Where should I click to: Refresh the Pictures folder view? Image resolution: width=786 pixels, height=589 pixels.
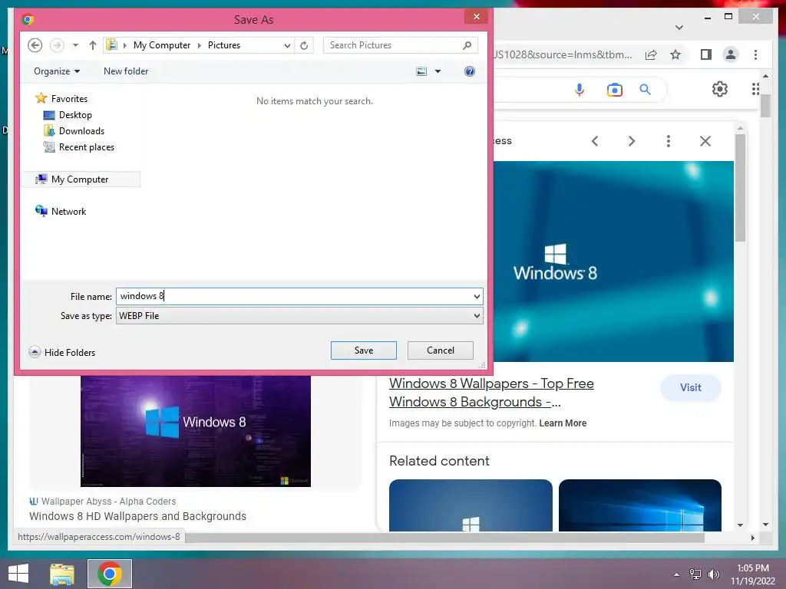click(x=304, y=45)
